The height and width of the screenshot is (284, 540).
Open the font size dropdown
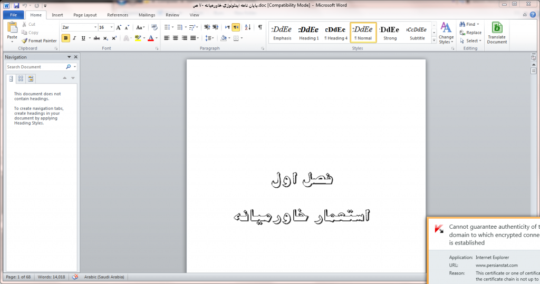111,27
